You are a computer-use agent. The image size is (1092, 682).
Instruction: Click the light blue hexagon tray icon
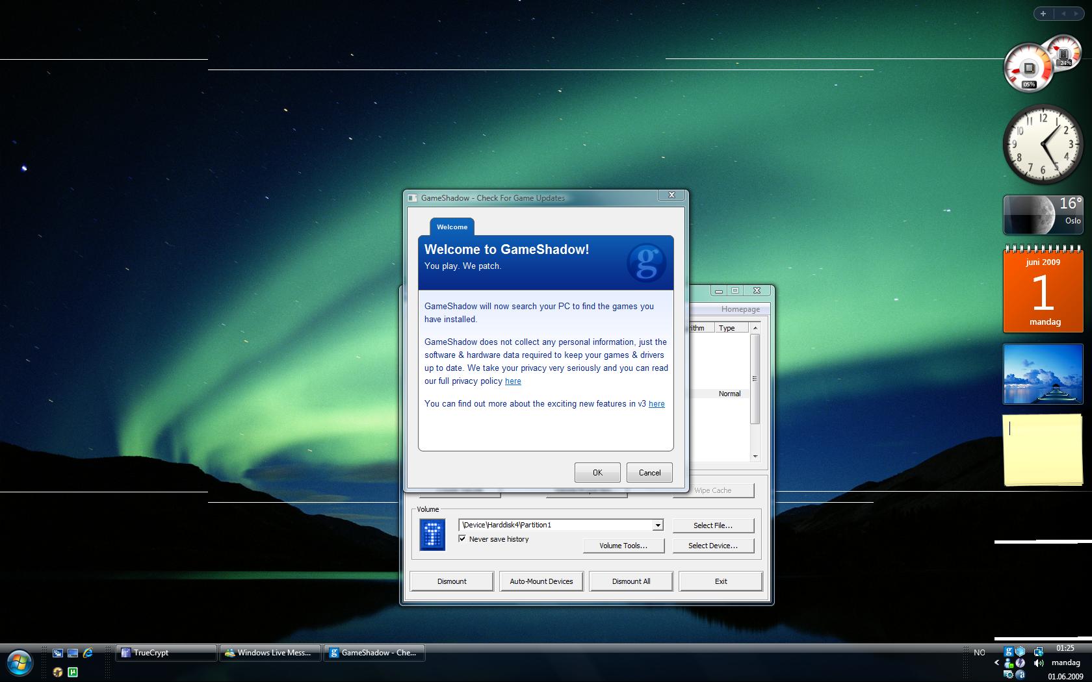1020,651
